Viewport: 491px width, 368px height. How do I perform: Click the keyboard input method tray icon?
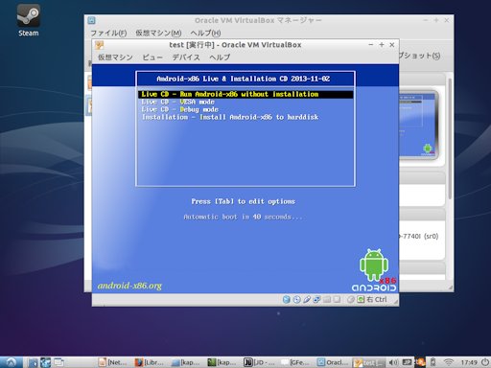pos(407,362)
